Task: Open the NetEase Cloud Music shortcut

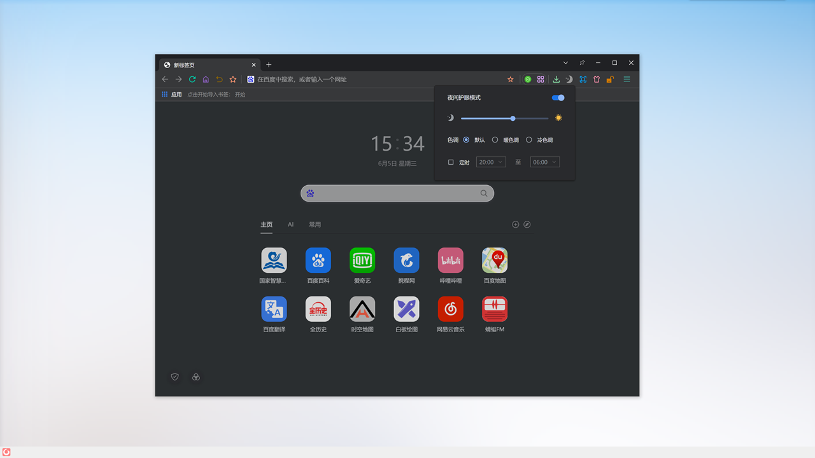Action: 450,309
